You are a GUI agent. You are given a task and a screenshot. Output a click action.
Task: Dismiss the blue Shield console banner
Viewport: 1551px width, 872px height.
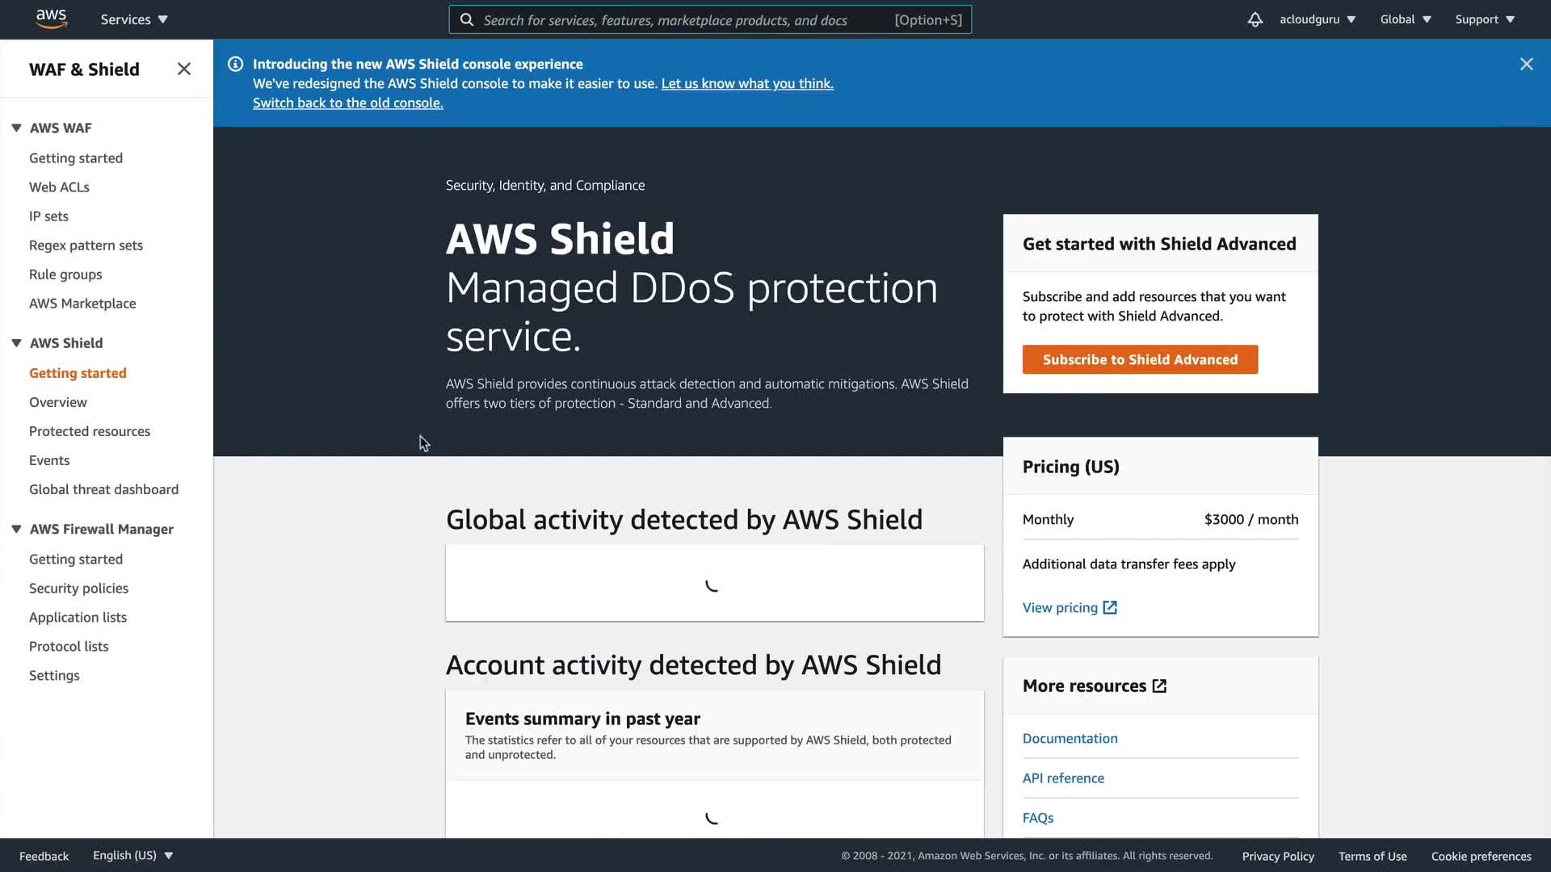(x=1526, y=64)
